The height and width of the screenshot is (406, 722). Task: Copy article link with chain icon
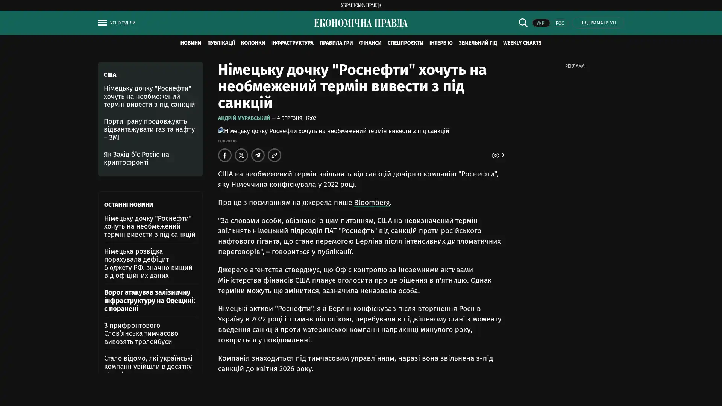point(275,155)
